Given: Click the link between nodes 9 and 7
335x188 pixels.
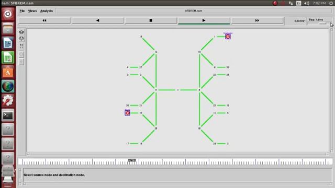Looking at the screenshot, I should (166, 90).
